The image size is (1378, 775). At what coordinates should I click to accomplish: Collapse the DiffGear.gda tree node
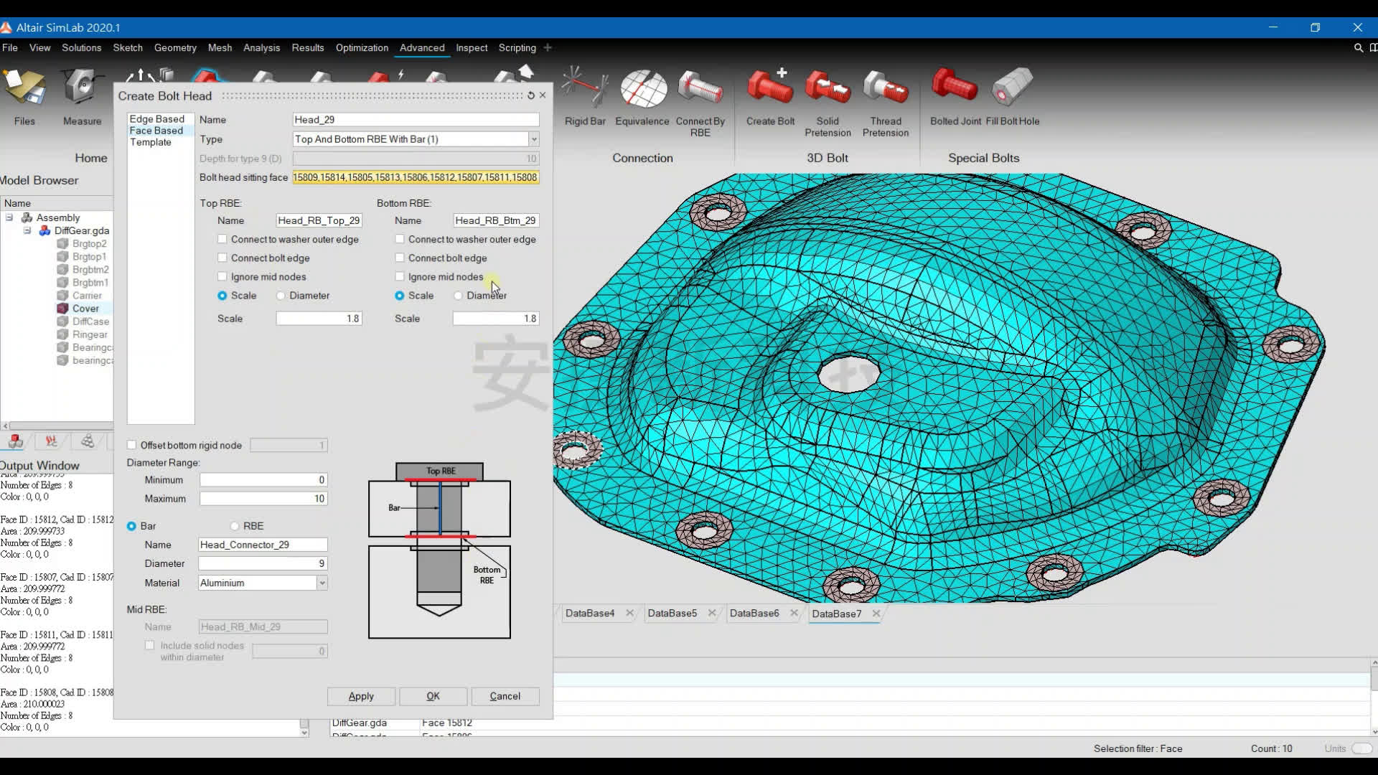tap(27, 230)
